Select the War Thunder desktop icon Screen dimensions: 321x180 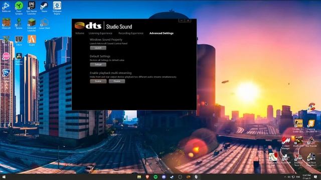tap(311, 141)
